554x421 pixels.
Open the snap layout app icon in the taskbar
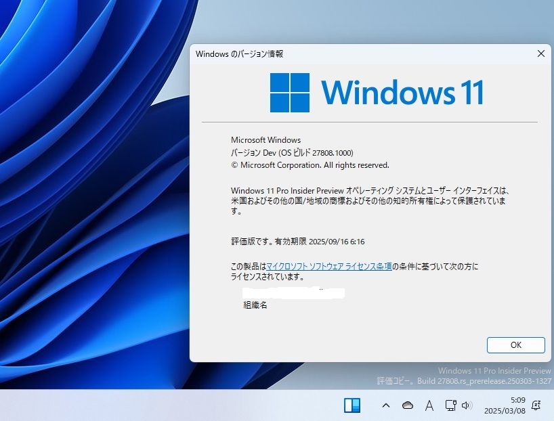(352, 405)
